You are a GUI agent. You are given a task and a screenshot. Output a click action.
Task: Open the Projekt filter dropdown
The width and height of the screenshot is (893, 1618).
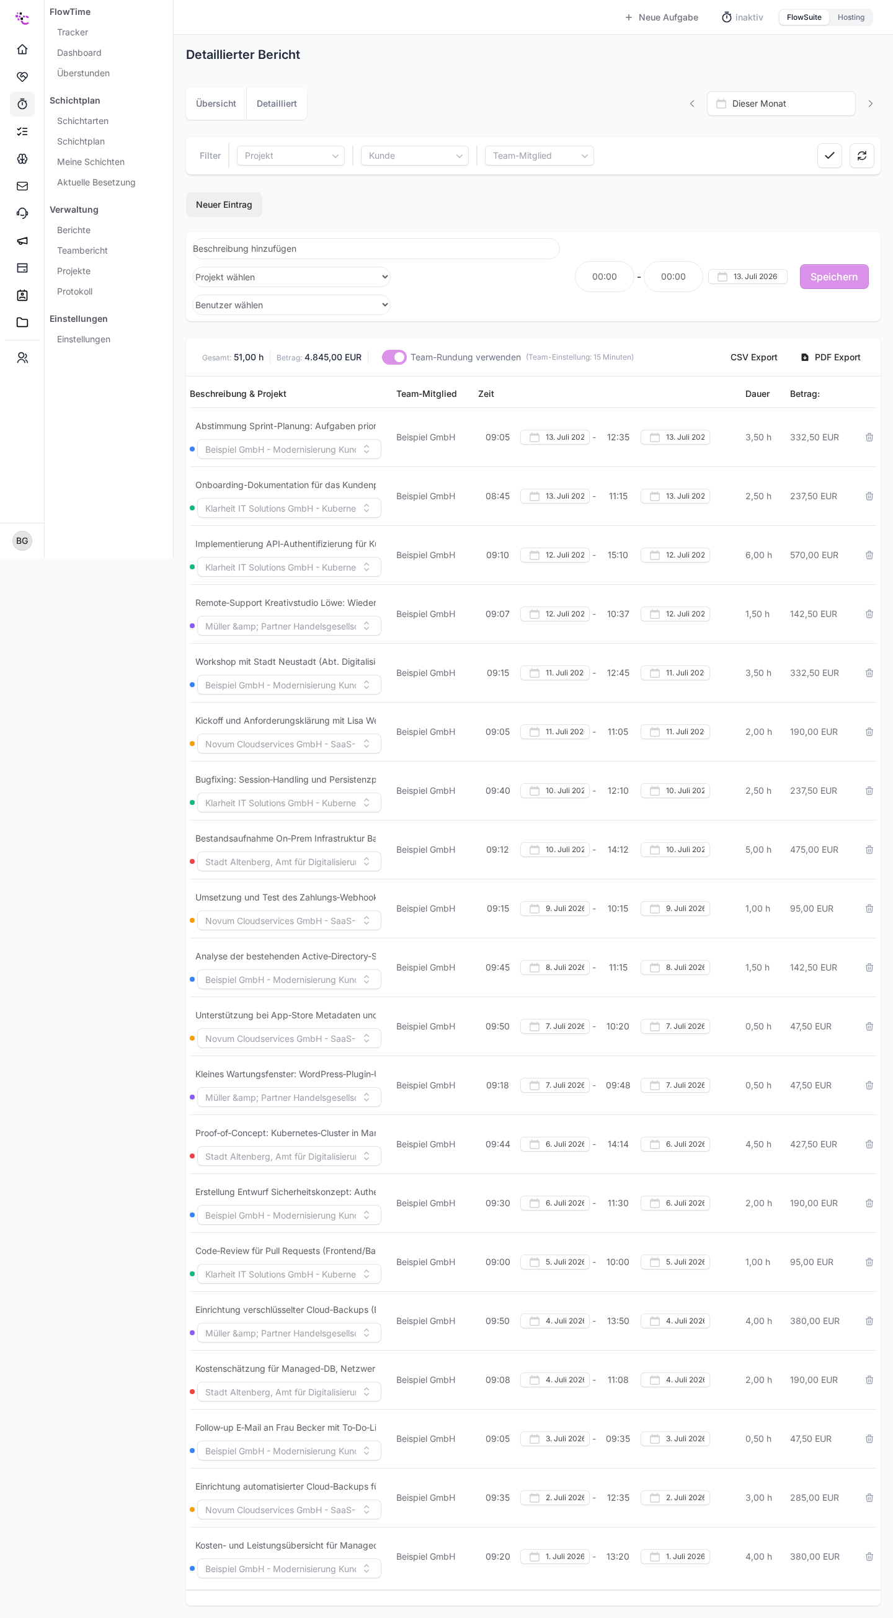pos(291,156)
